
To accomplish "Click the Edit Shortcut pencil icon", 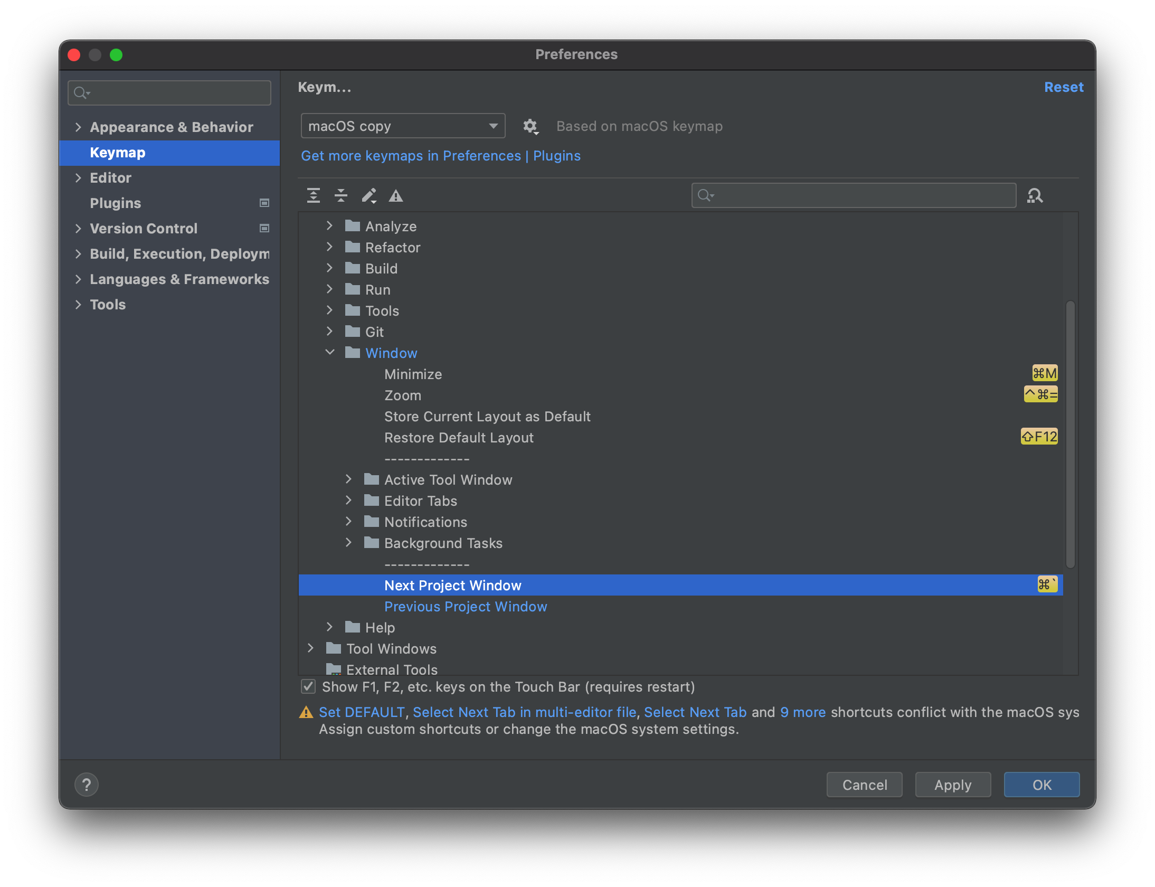I will 368,196.
